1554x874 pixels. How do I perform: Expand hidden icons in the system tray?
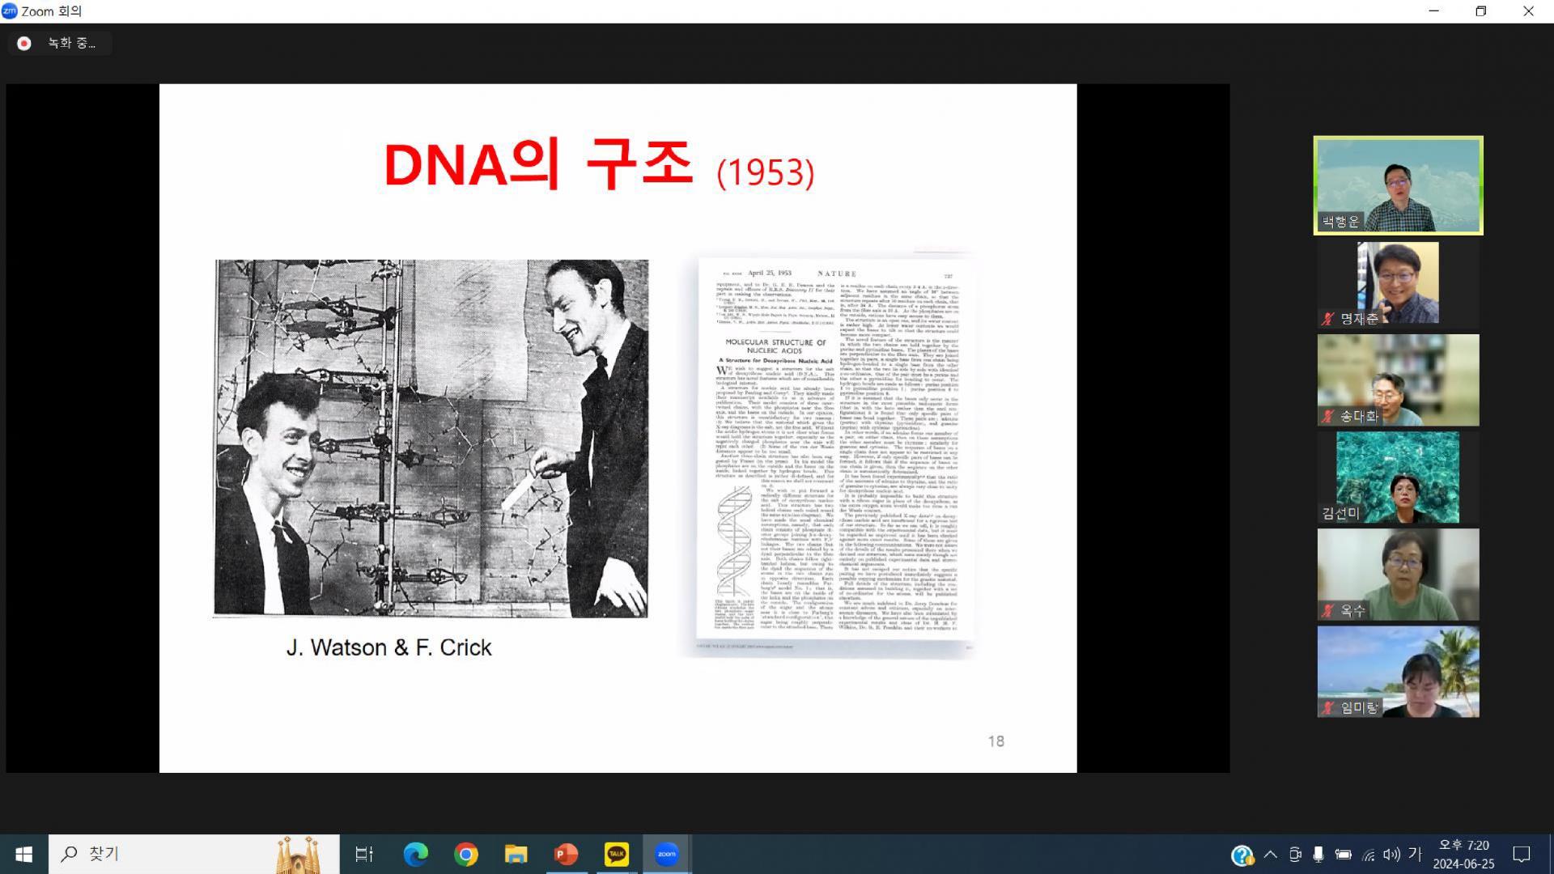tap(1271, 854)
